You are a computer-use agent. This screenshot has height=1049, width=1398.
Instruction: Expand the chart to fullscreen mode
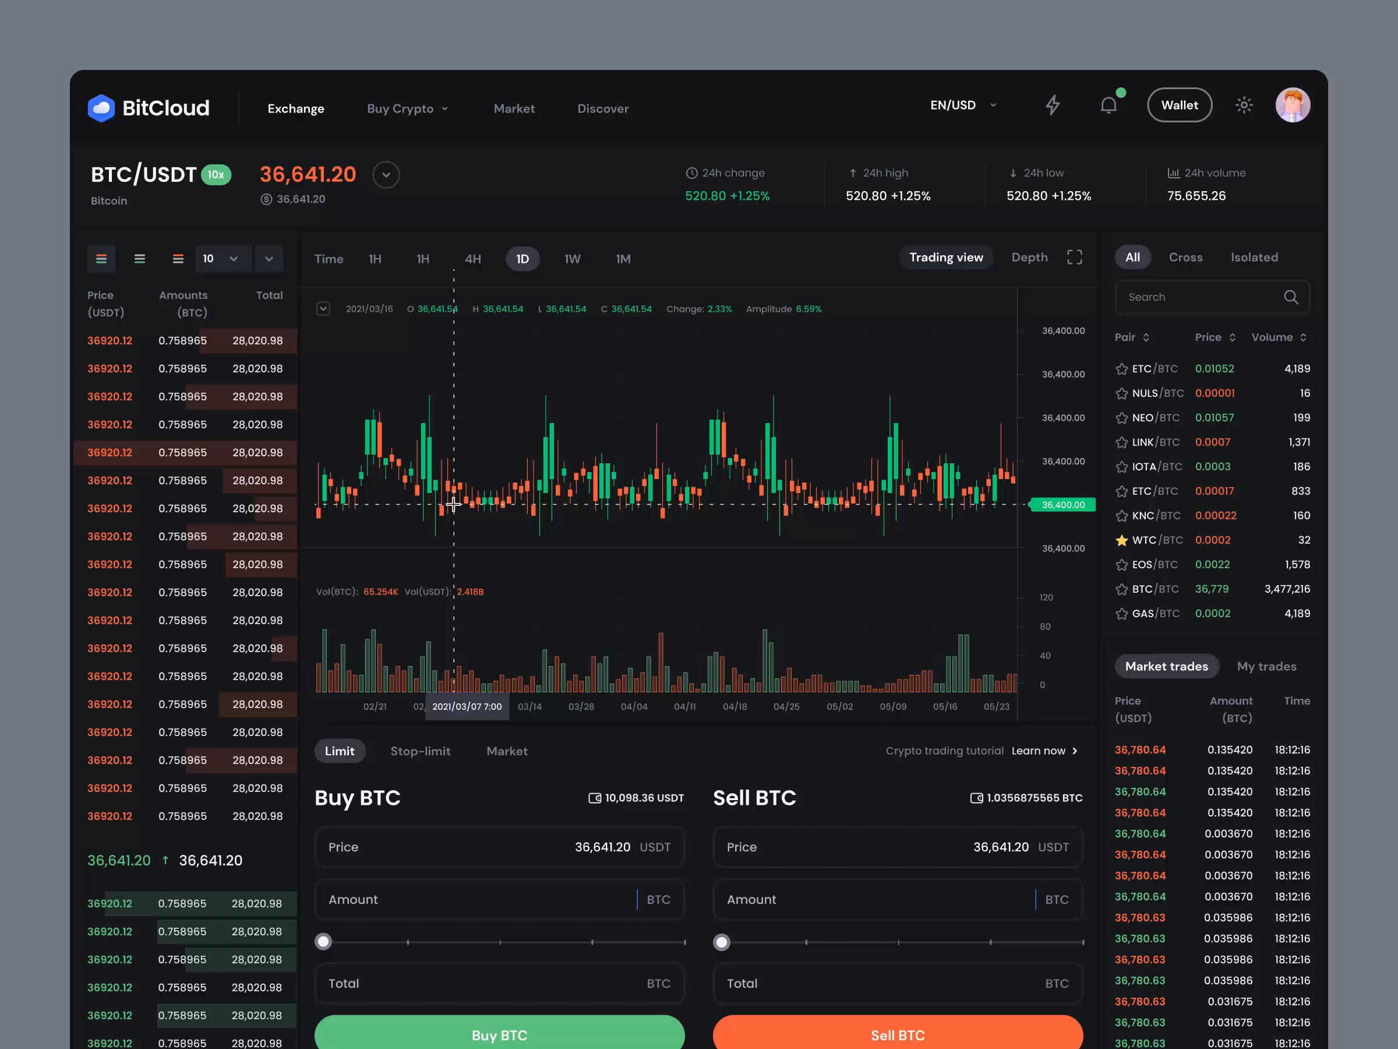[1074, 257]
